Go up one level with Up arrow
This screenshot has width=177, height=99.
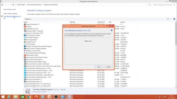[x=11, y=5]
